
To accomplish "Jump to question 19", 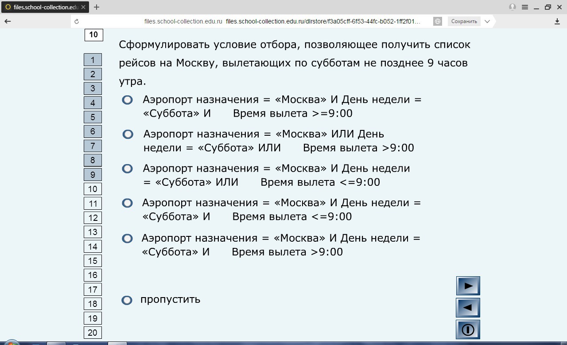I will tap(93, 318).
